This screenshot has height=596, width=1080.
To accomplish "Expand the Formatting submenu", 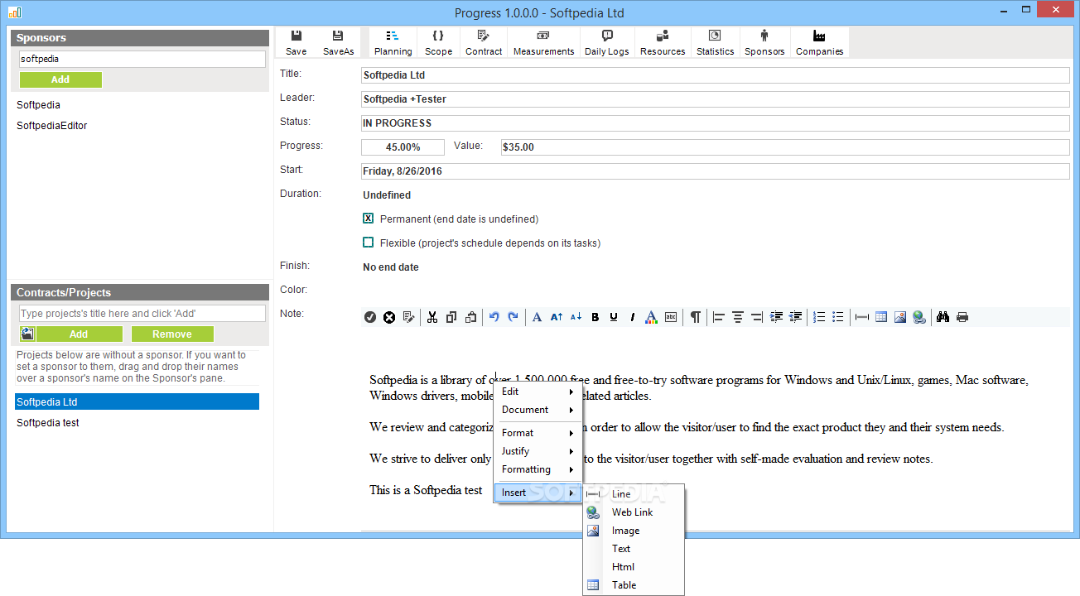I will (x=538, y=469).
